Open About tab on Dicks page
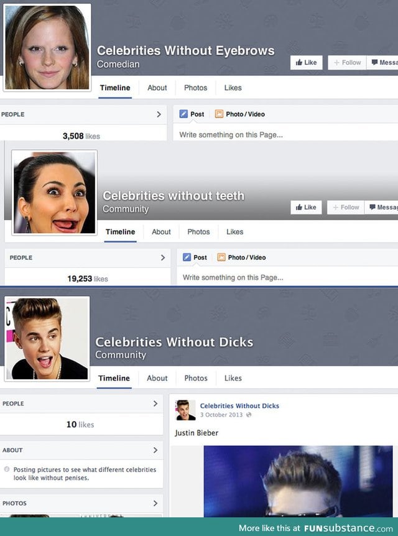 157,378
